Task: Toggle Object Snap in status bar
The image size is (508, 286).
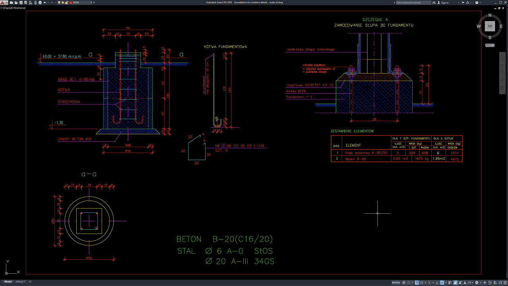Action: coord(442,283)
